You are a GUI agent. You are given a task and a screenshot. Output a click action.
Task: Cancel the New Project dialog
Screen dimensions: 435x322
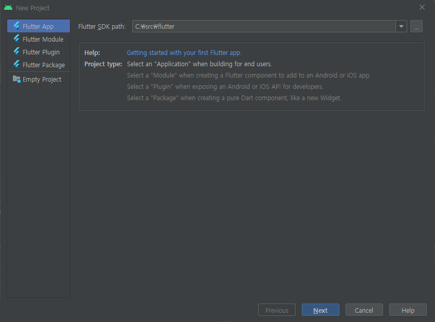pos(364,310)
